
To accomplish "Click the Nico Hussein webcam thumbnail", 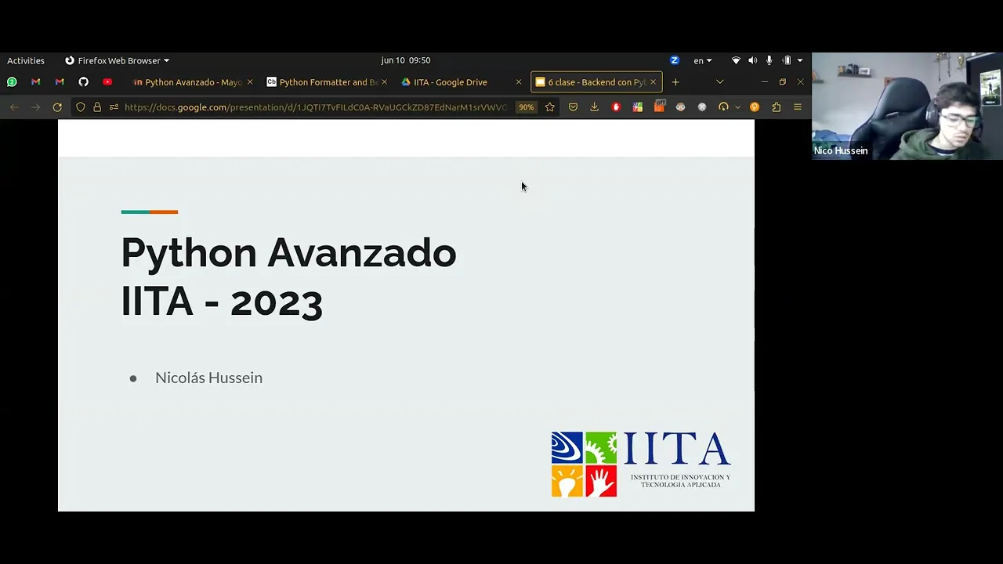I will (907, 107).
